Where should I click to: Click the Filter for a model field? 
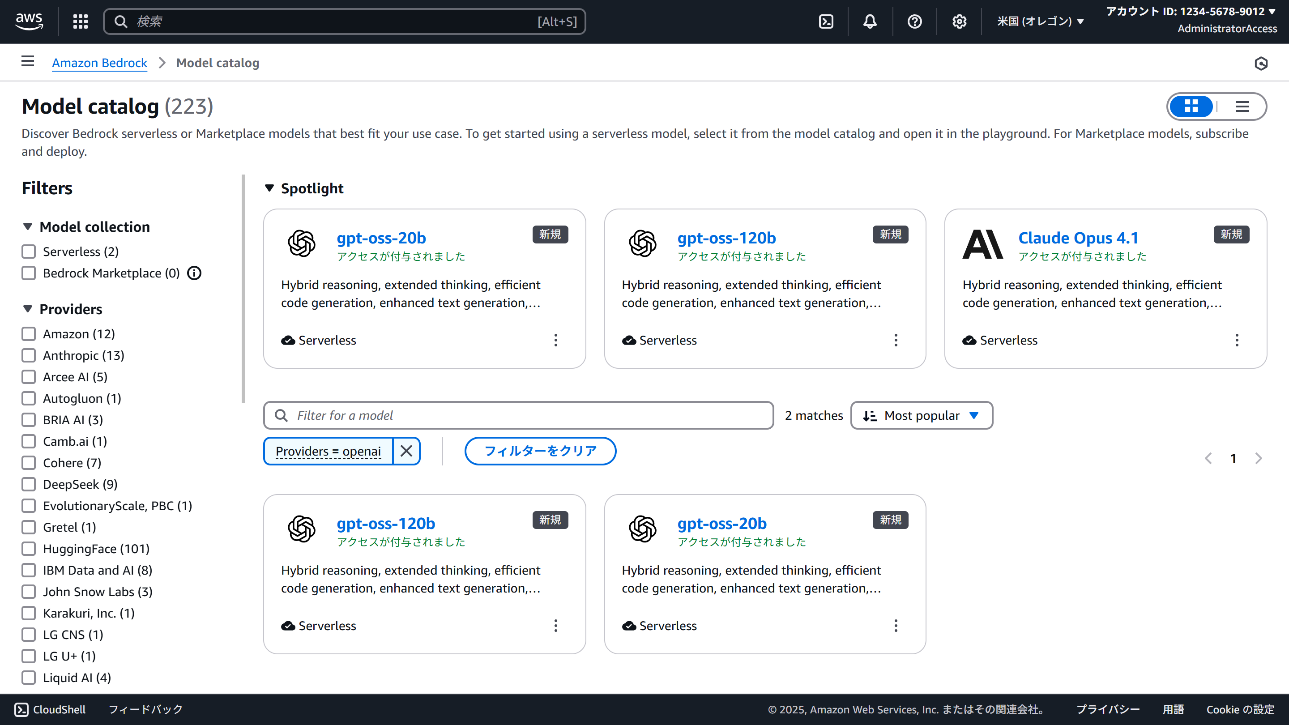[x=518, y=415]
